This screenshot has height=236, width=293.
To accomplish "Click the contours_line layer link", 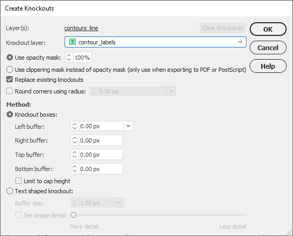I will (81, 28).
